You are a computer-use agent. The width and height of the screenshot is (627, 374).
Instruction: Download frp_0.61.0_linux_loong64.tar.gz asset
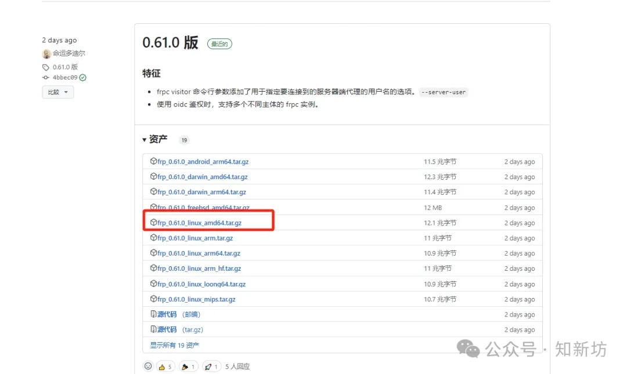[201, 284]
